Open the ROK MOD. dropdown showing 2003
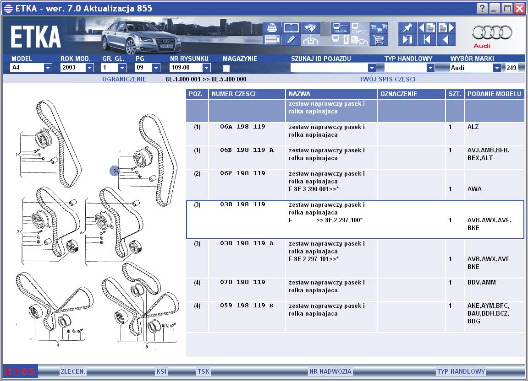The height and width of the screenshot is (381, 528). click(x=89, y=68)
